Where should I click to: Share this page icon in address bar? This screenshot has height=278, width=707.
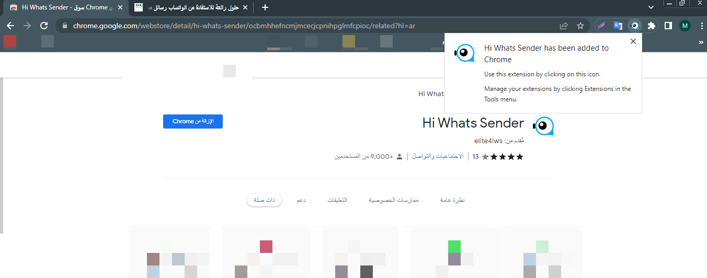pos(564,26)
